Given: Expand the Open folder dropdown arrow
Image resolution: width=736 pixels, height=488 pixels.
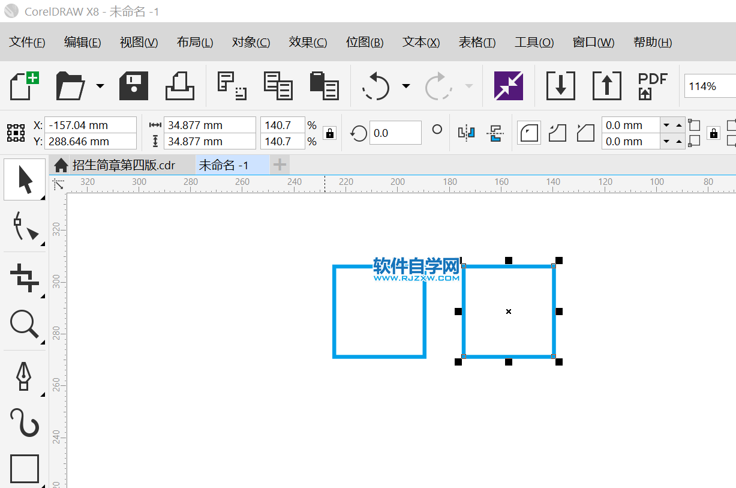Looking at the screenshot, I should (x=100, y=86).
